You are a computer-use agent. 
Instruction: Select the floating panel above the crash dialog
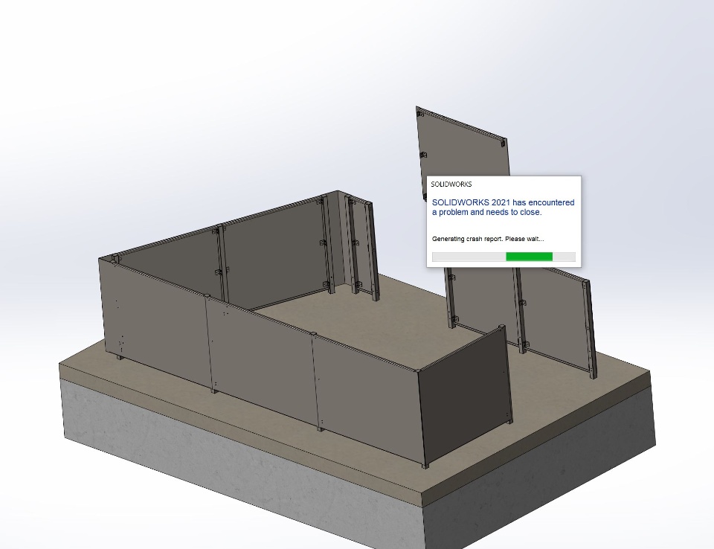(x=462, y=146)
